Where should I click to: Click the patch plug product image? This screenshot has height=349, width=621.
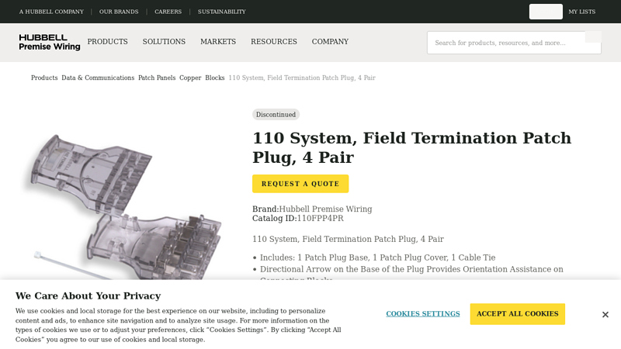(x=125, y=206)
